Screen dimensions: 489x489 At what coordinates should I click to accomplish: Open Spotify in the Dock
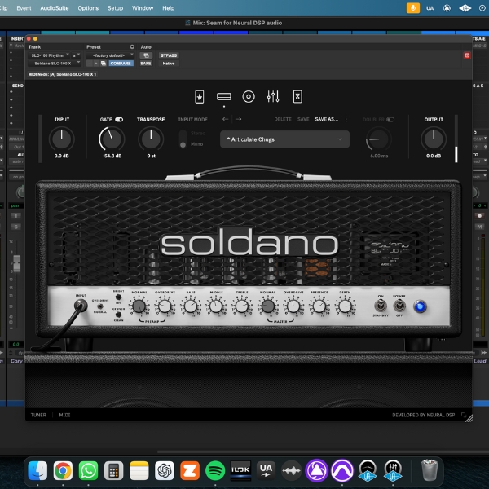pyautogui.click(x=215, y=470)
